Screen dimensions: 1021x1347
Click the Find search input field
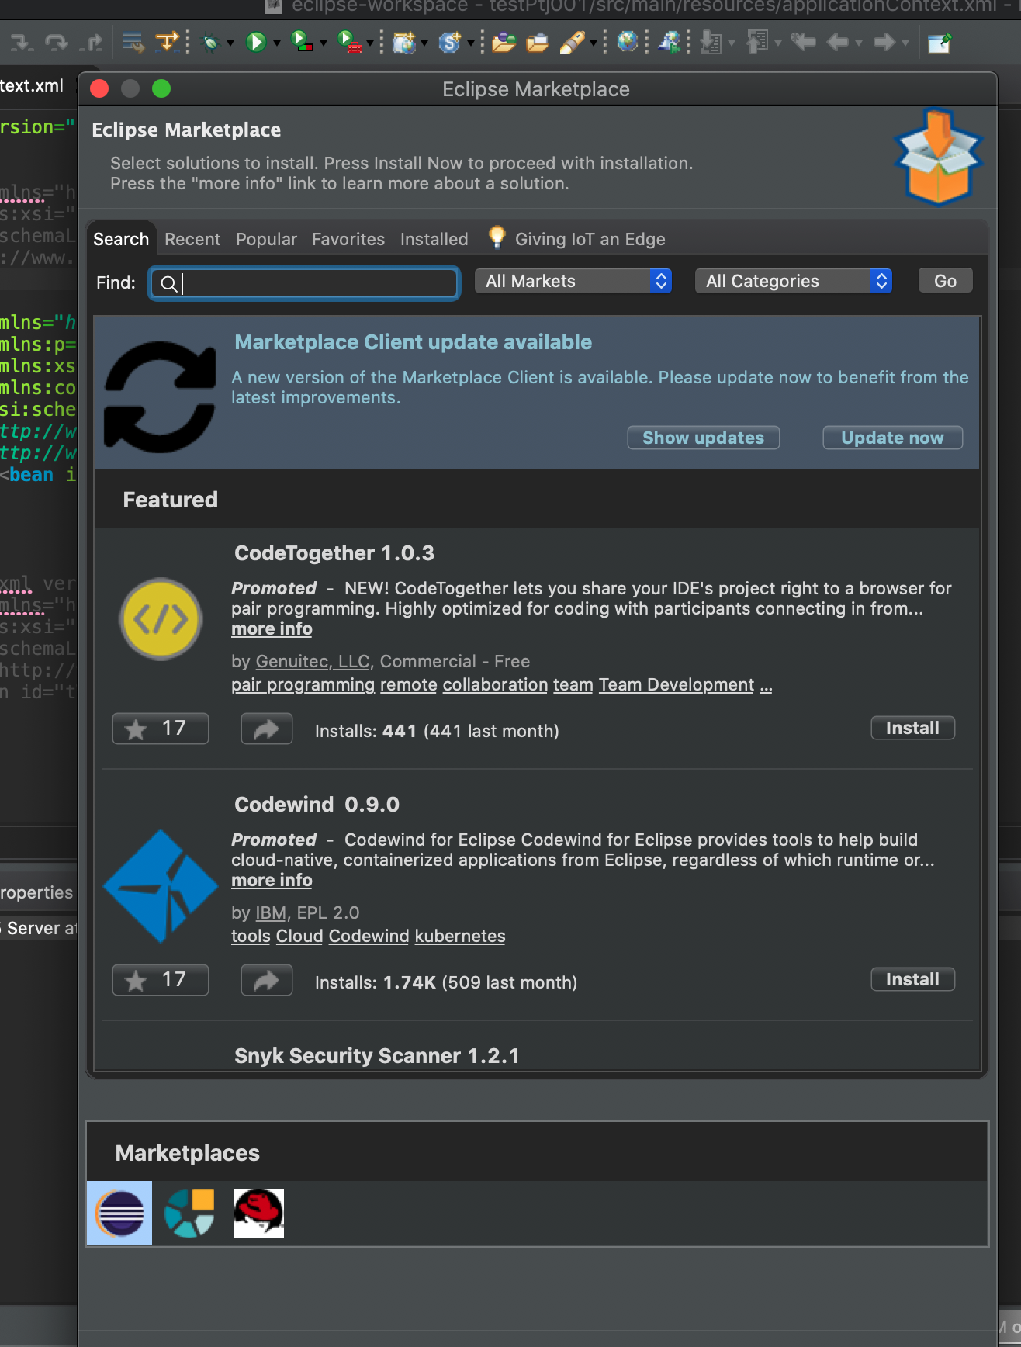pyautogui.click(x=304, y=283)
